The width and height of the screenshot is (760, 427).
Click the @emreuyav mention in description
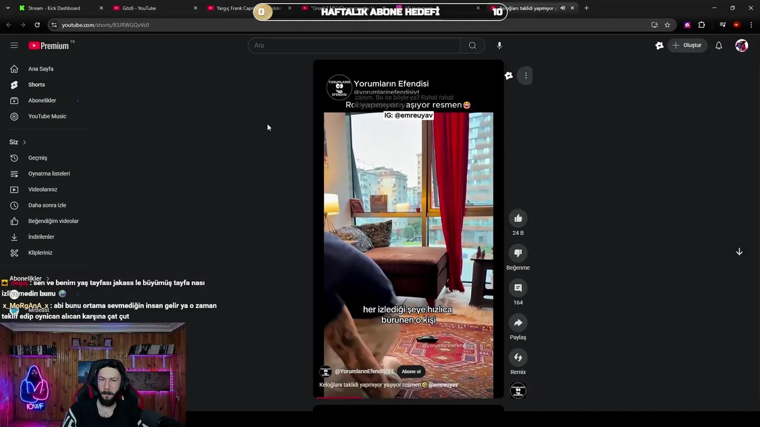point(443,385)
